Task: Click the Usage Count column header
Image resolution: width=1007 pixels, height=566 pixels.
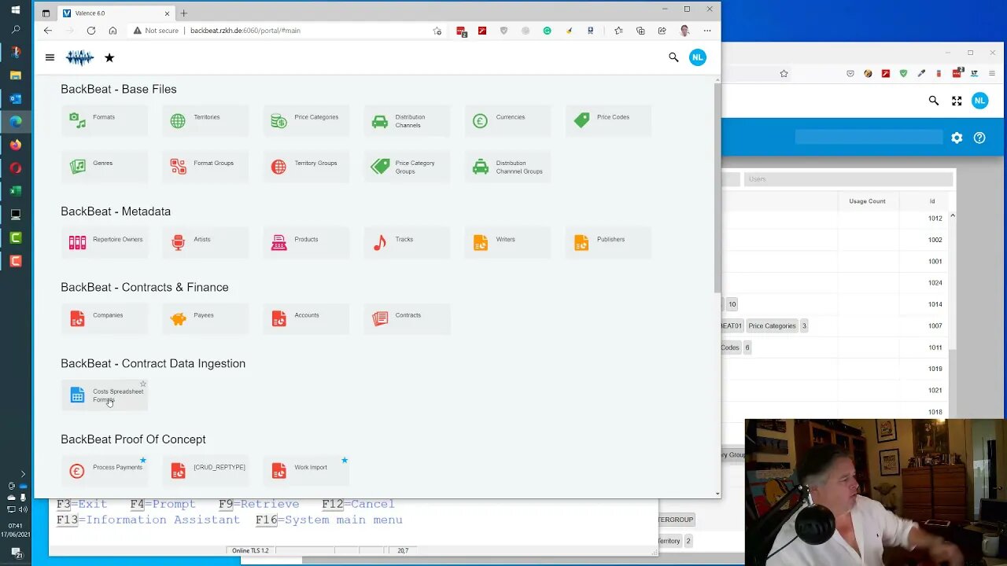Action: [x=867, y=201]
